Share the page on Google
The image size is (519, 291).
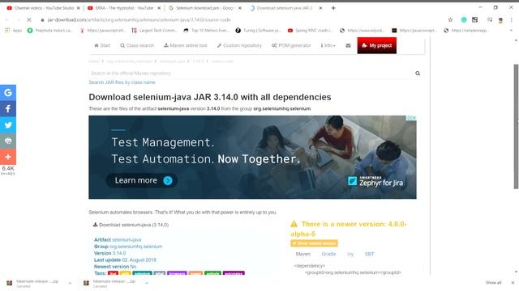tap(8, 93)
